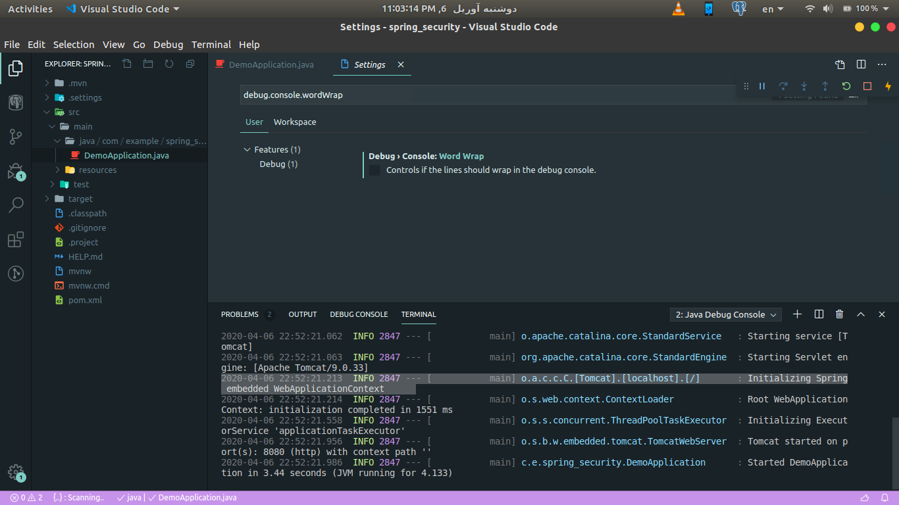Image resolution: width=899 pixels, height=505 pixels.
Task: Step over in the debug toolbar
Action: (x=783, y=86)
